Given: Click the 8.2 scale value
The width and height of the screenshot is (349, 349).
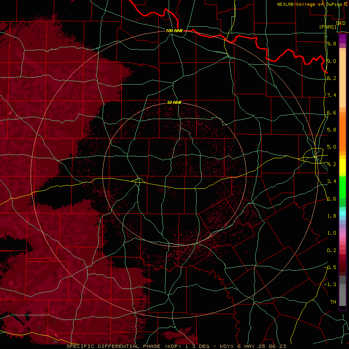Looking at the screenshot, I should [x=332, y=78].
